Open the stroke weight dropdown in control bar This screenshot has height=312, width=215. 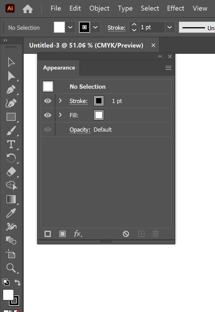[x=170, y=27]
